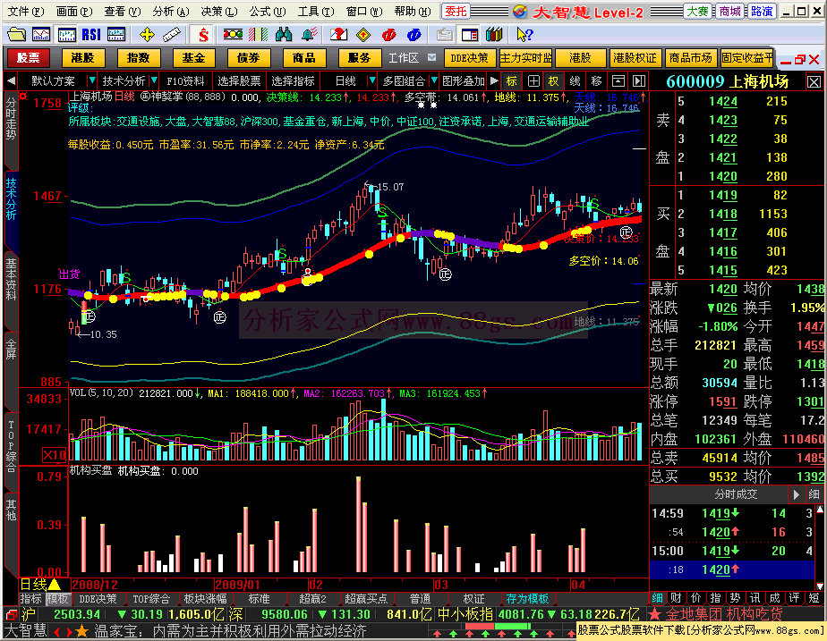Open the colored books library icon

coord(494,35)
